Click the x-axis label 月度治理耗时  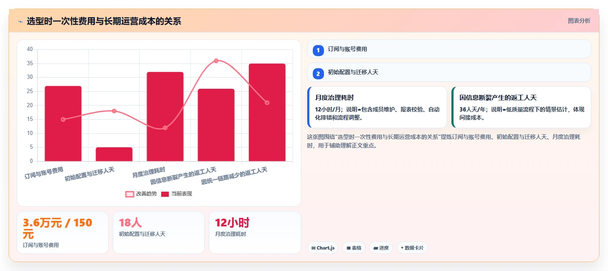(148, 172)
